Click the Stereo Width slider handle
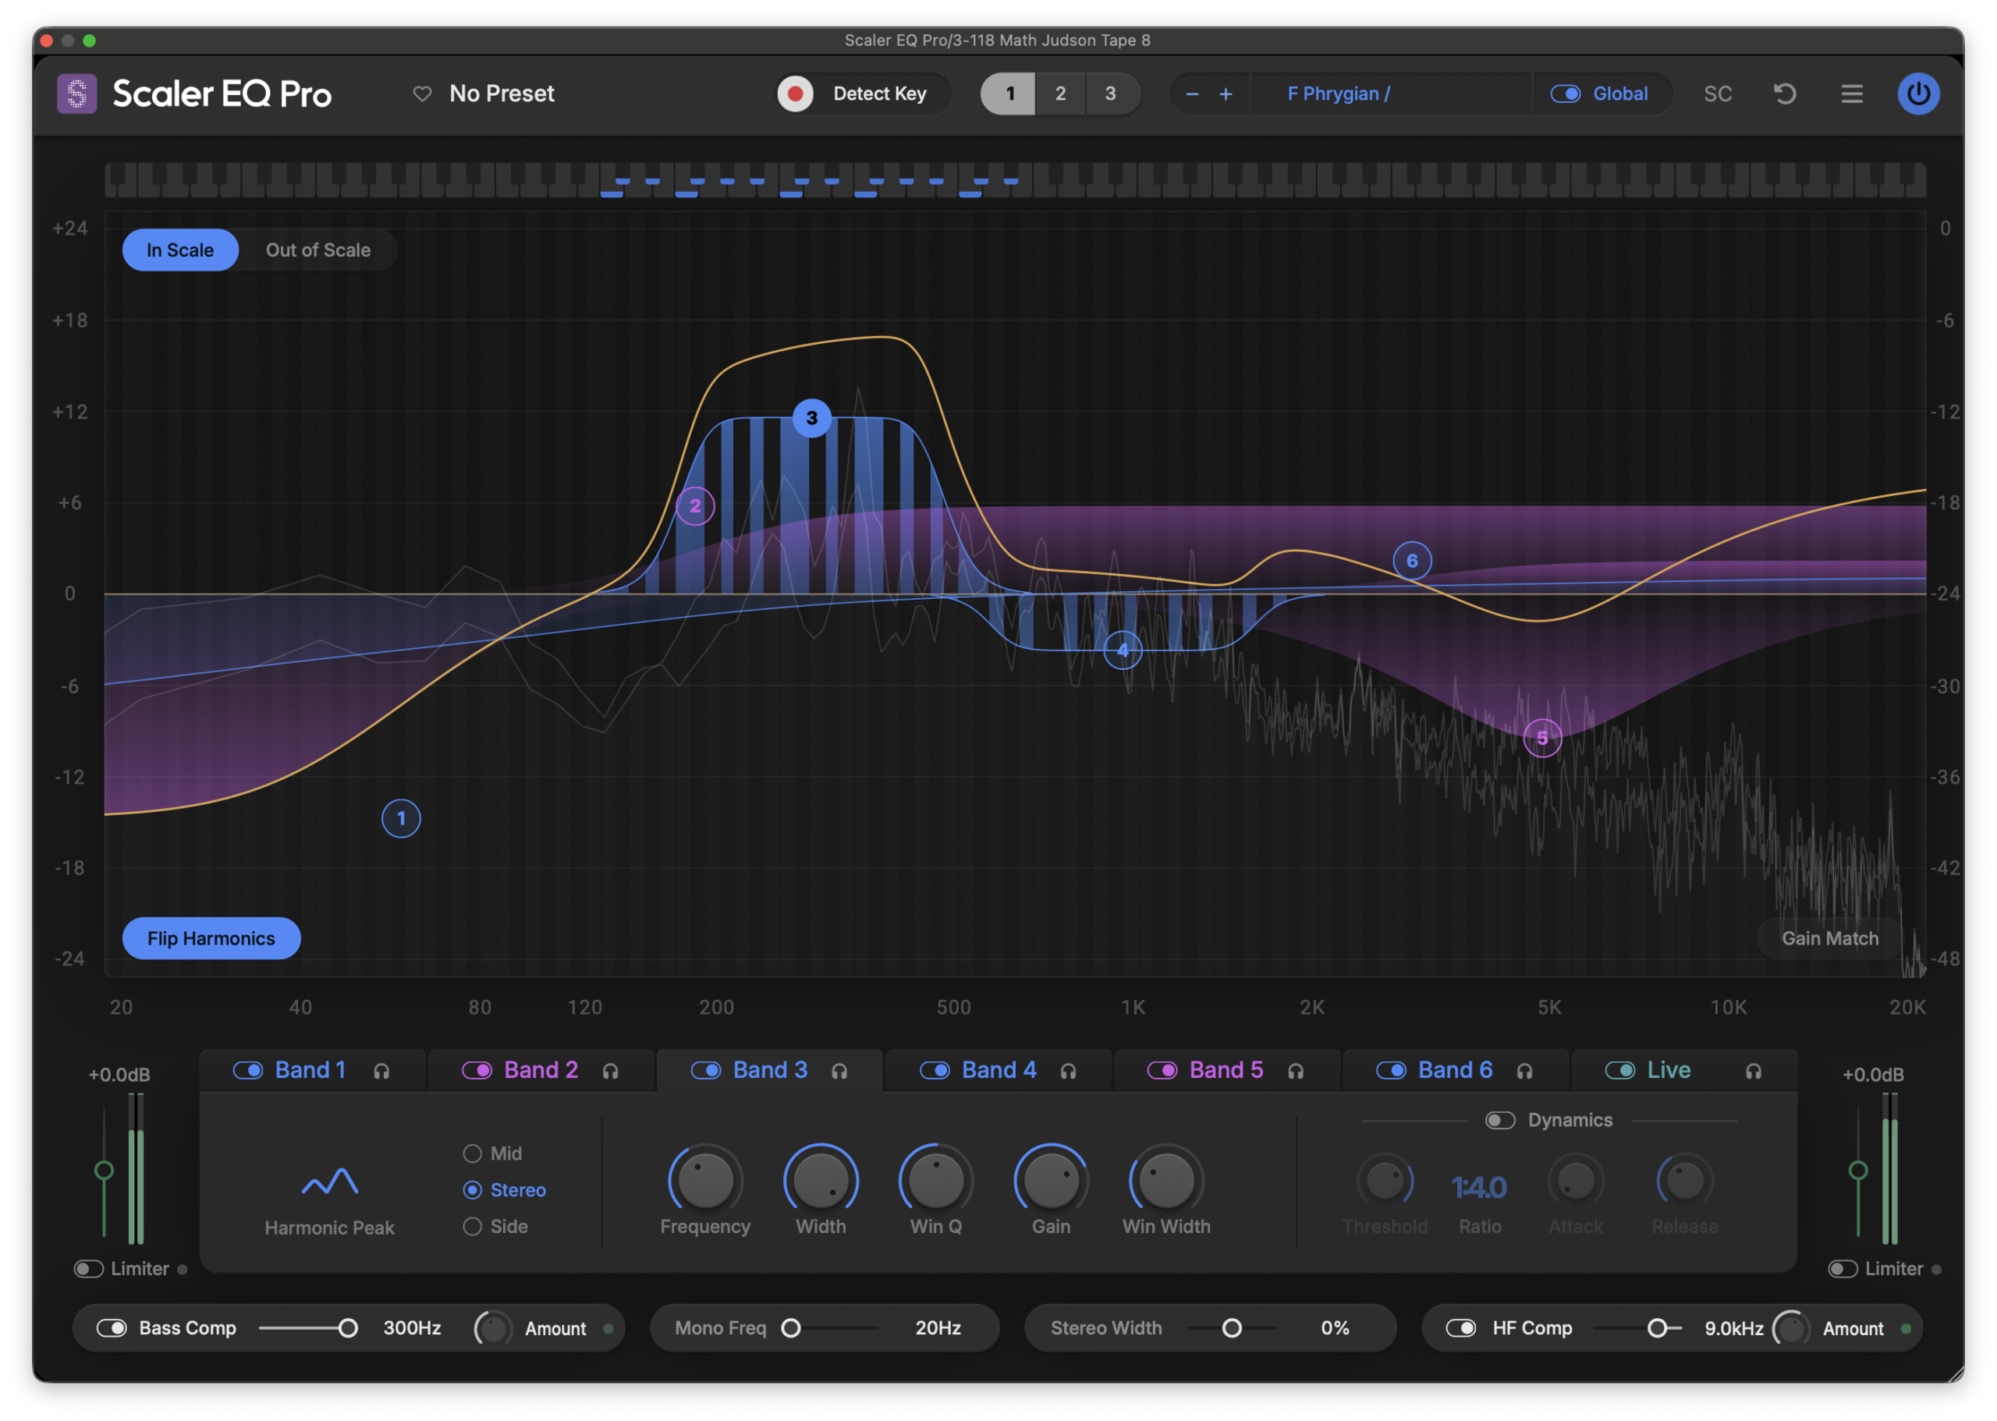The height and width of the screenshot is (1421, 1997). [1231, 1328]
